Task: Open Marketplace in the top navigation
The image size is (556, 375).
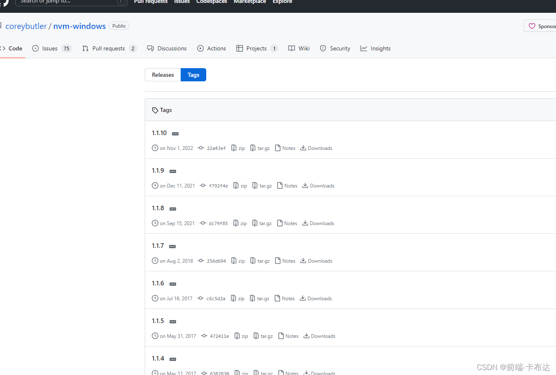Action: point(250,2)
